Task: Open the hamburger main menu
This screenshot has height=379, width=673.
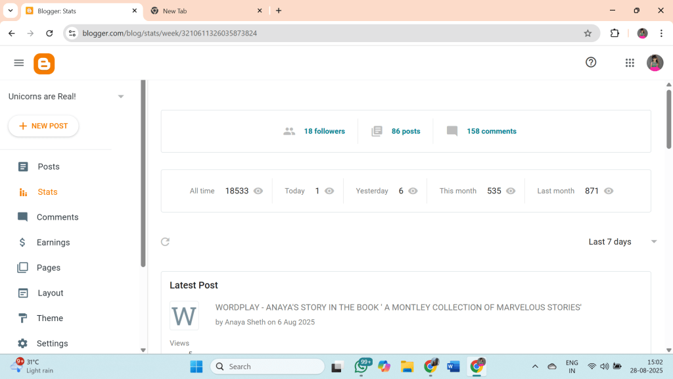Action: (x=19, y=63)
